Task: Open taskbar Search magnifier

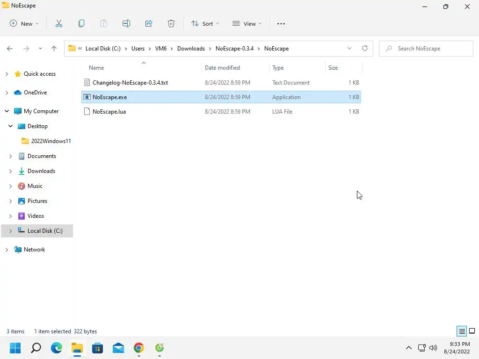Action: pyautogui.click(x=36, y=348)
